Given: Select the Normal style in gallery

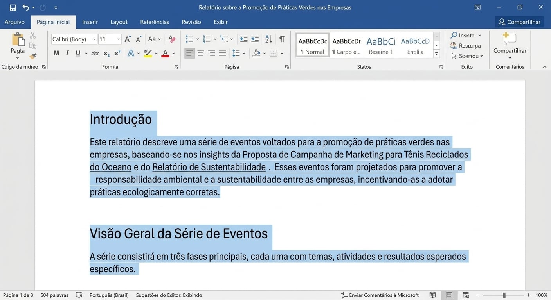Looking at the screenshot, I should [x=312, y=45].
